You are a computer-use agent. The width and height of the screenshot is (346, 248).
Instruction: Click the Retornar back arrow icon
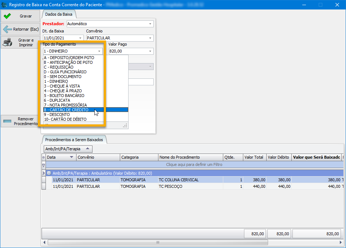pos(7,29)
